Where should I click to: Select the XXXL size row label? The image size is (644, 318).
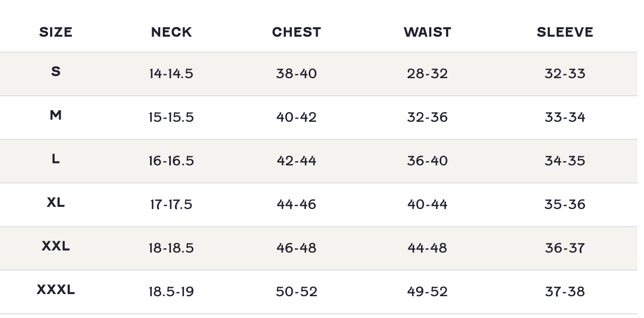(56, 290)
